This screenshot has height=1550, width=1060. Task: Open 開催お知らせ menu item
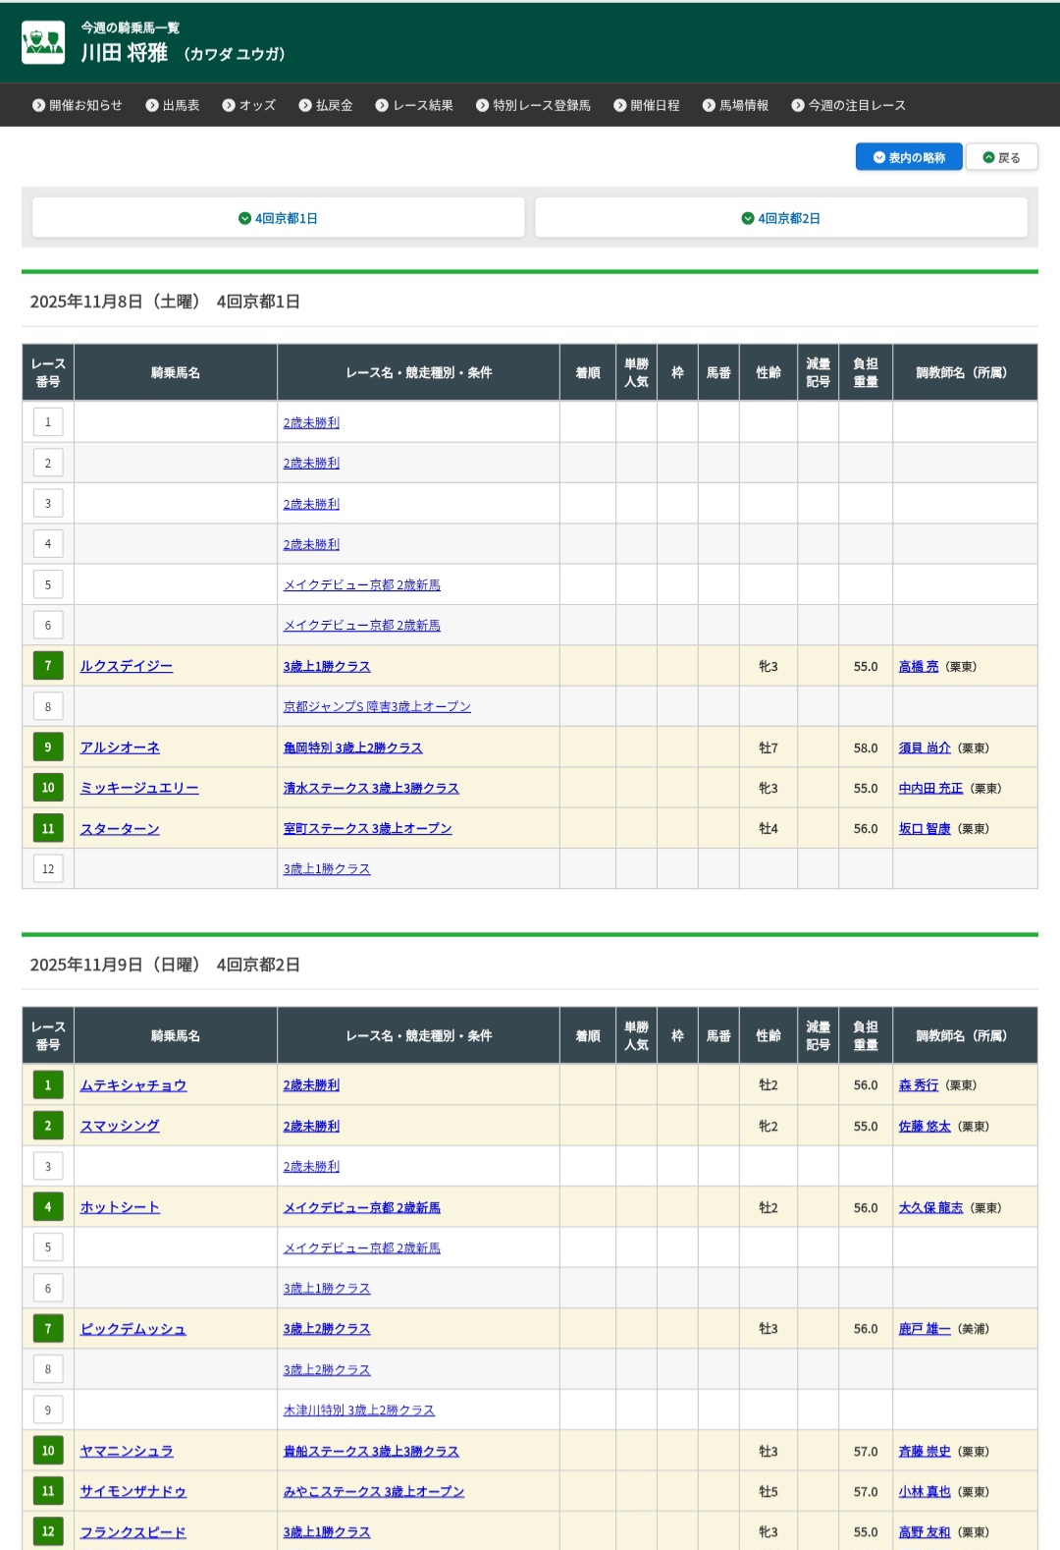[78, 105]
